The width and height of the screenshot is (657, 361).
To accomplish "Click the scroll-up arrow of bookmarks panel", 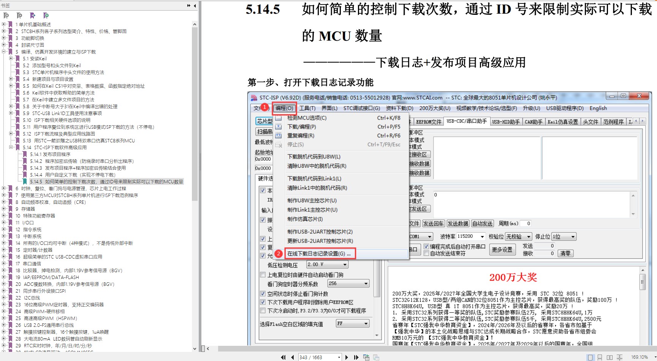I will (x=195, y=24).
